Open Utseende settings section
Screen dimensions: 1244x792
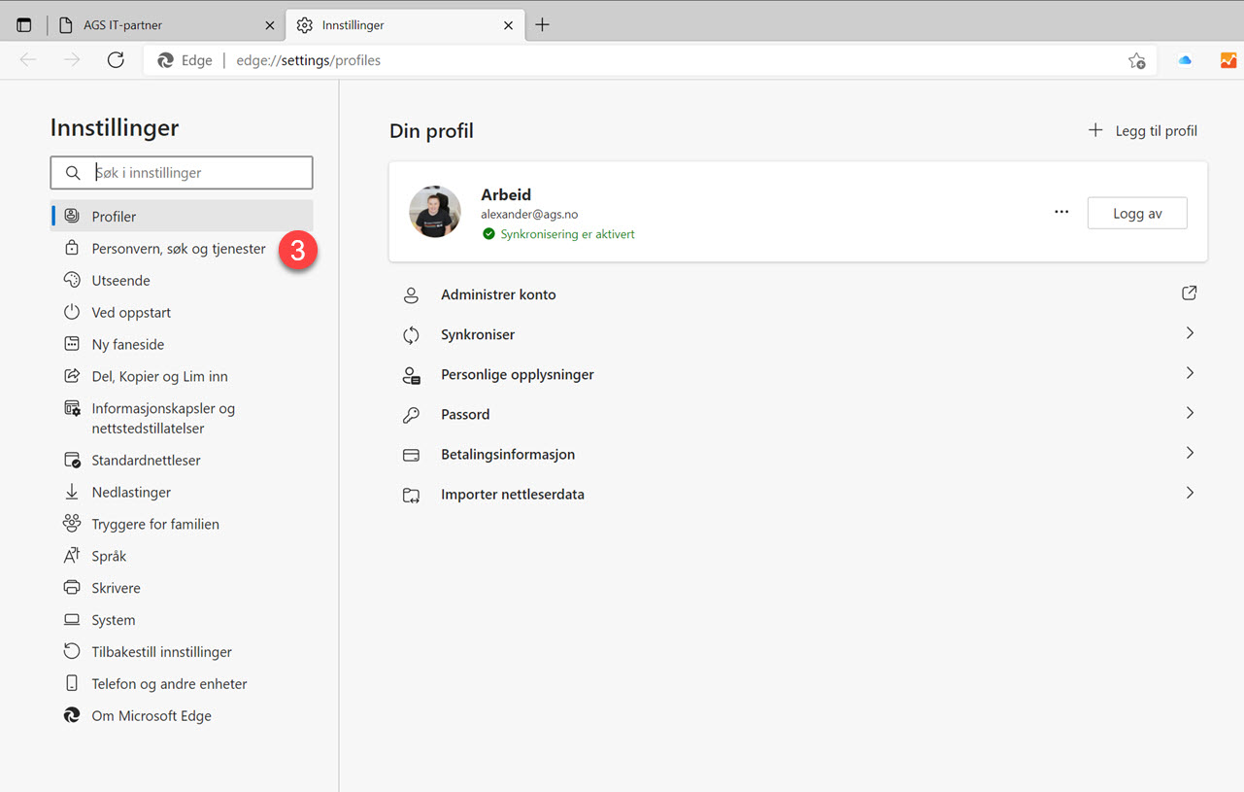tap(182, 281)
